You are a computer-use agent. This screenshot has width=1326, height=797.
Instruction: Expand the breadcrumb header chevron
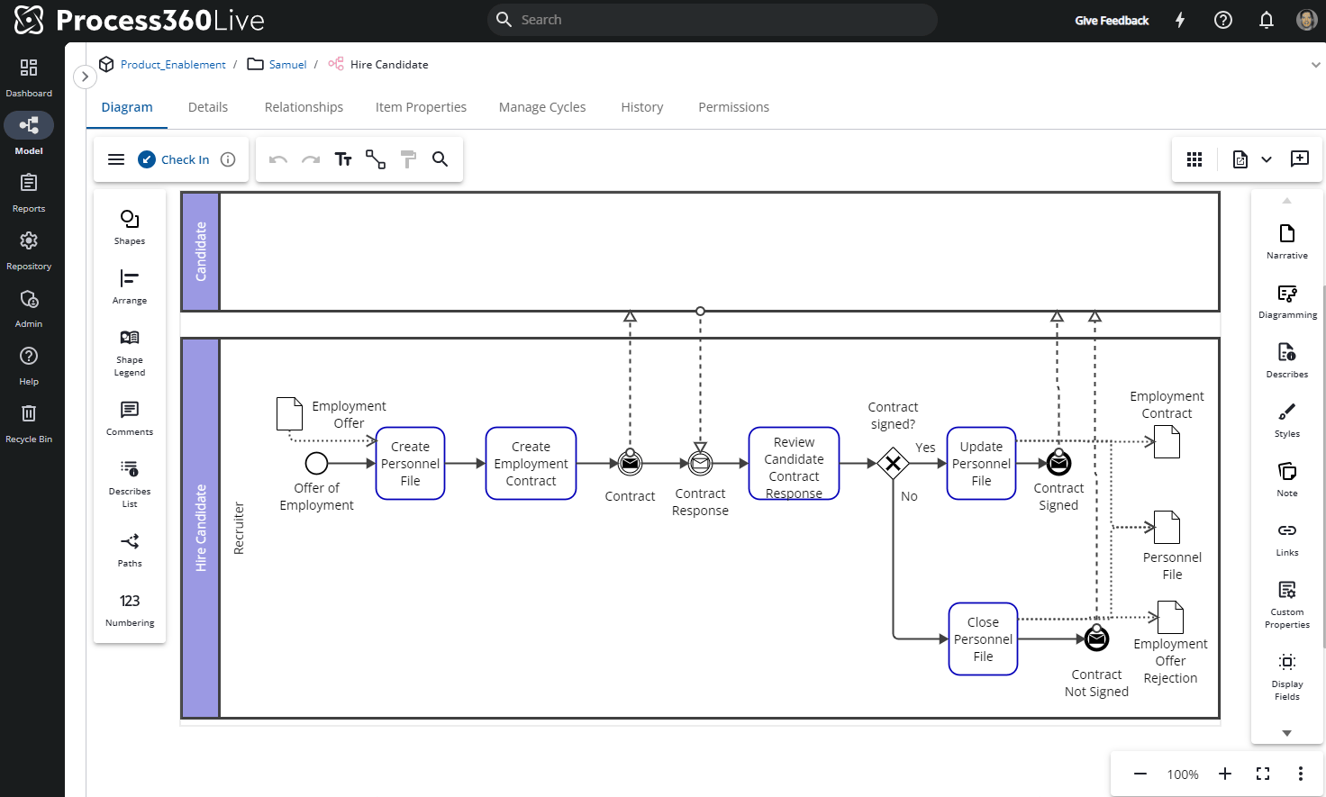click(x=1315, y=65)
